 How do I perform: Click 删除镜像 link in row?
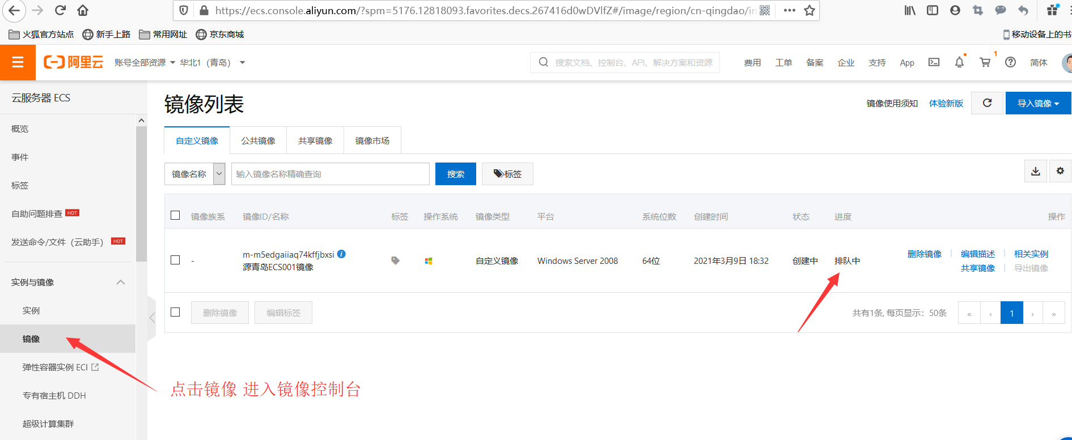[925, 254]
